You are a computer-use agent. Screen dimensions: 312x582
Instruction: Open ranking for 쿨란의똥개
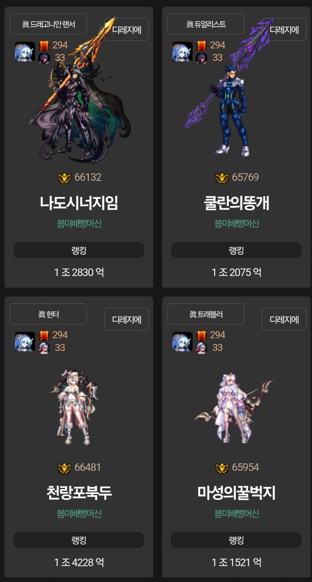(x=236, y=250)
